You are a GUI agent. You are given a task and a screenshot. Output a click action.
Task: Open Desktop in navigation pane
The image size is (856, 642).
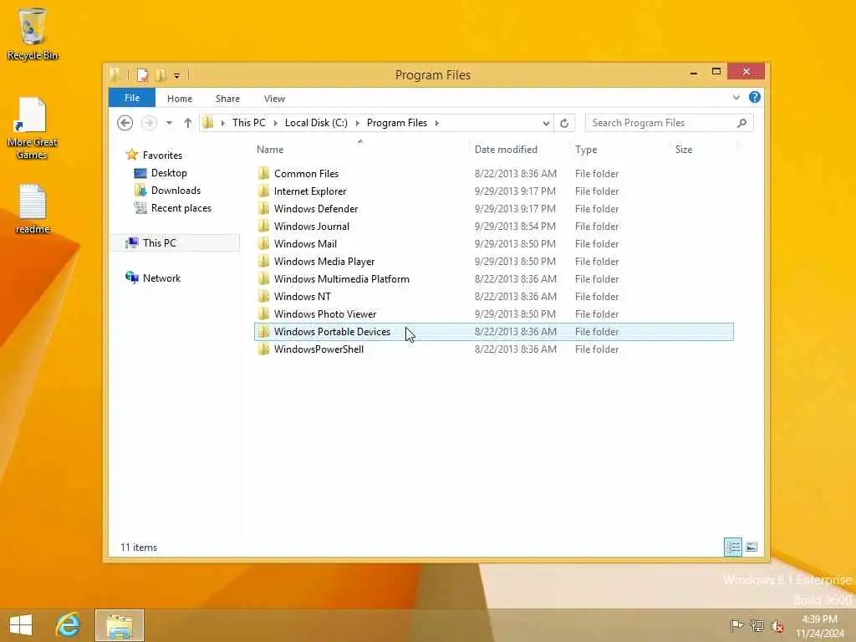(169, 172)
